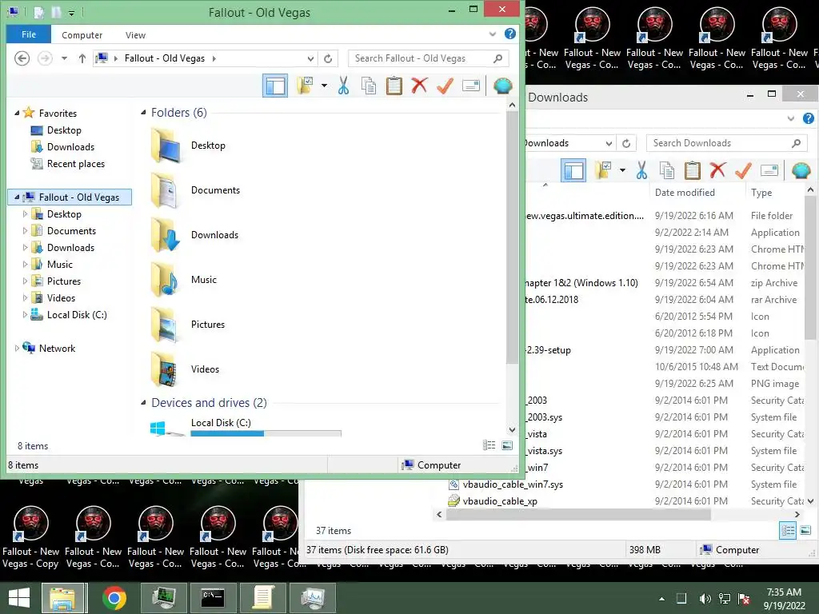Click Copy icon in Downloads window toolbar
The width and height of the screenshot is (819, 614).
coord(667,170)
